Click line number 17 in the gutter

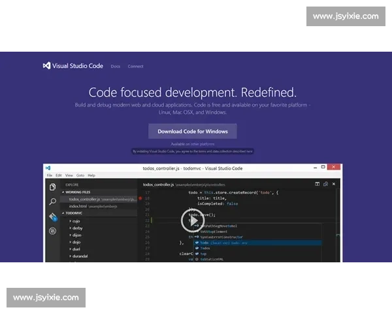[147, 192]
